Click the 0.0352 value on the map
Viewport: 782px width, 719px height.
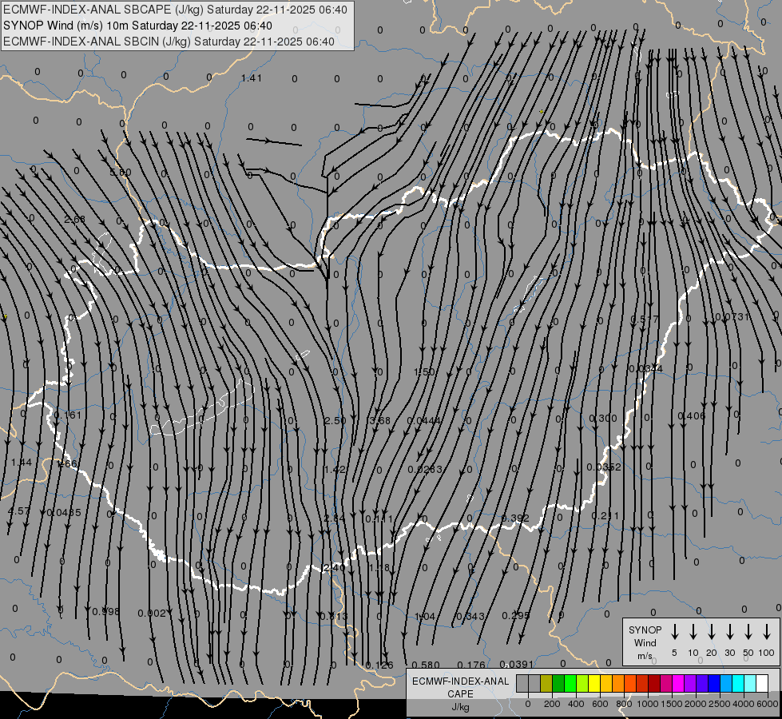tap(604, 467)
